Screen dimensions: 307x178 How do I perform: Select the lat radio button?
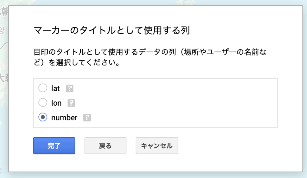click(x=43, y=88)
